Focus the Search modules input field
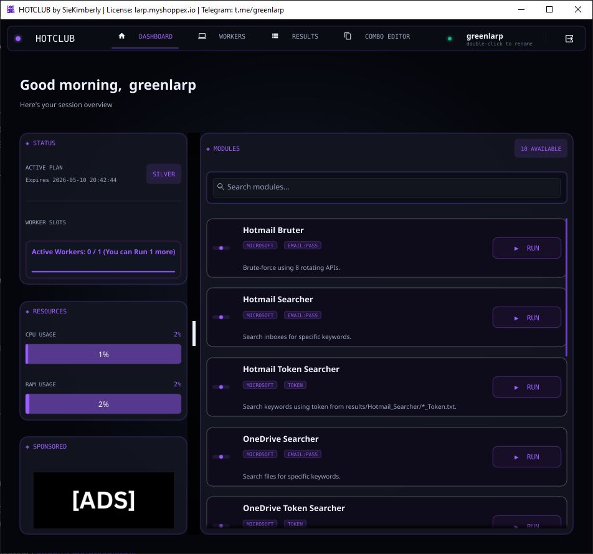593x554 pixels. click(x=386, y=188)
